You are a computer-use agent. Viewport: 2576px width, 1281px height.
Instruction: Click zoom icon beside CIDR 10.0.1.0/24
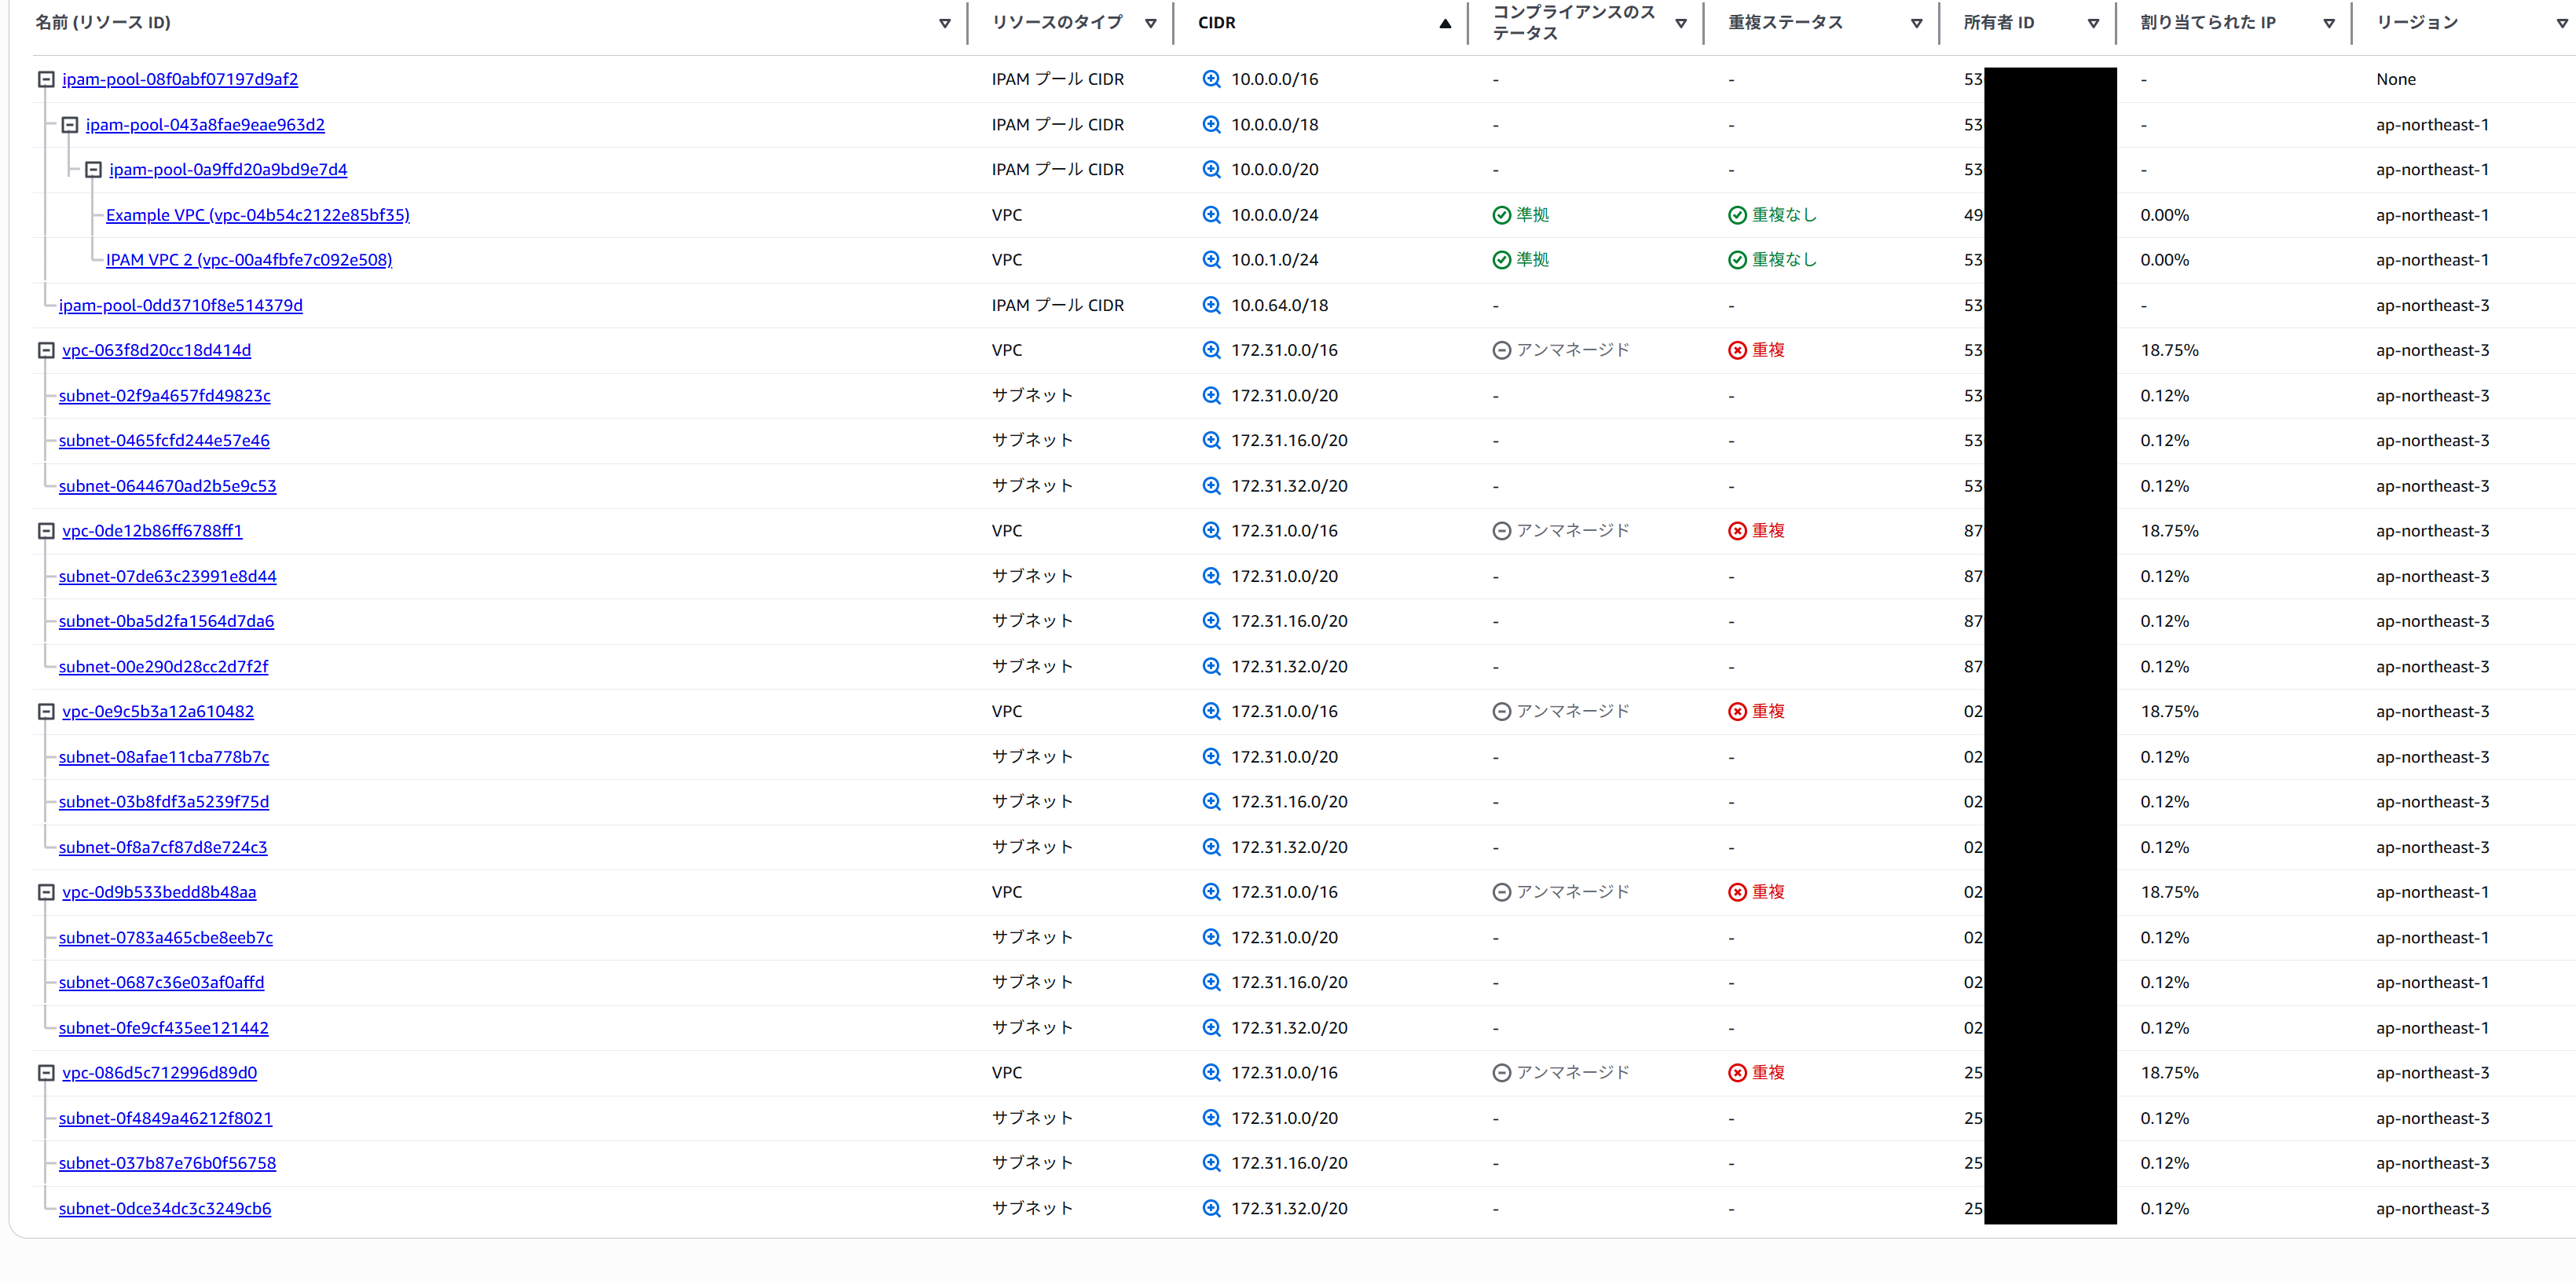[1211, 260]
